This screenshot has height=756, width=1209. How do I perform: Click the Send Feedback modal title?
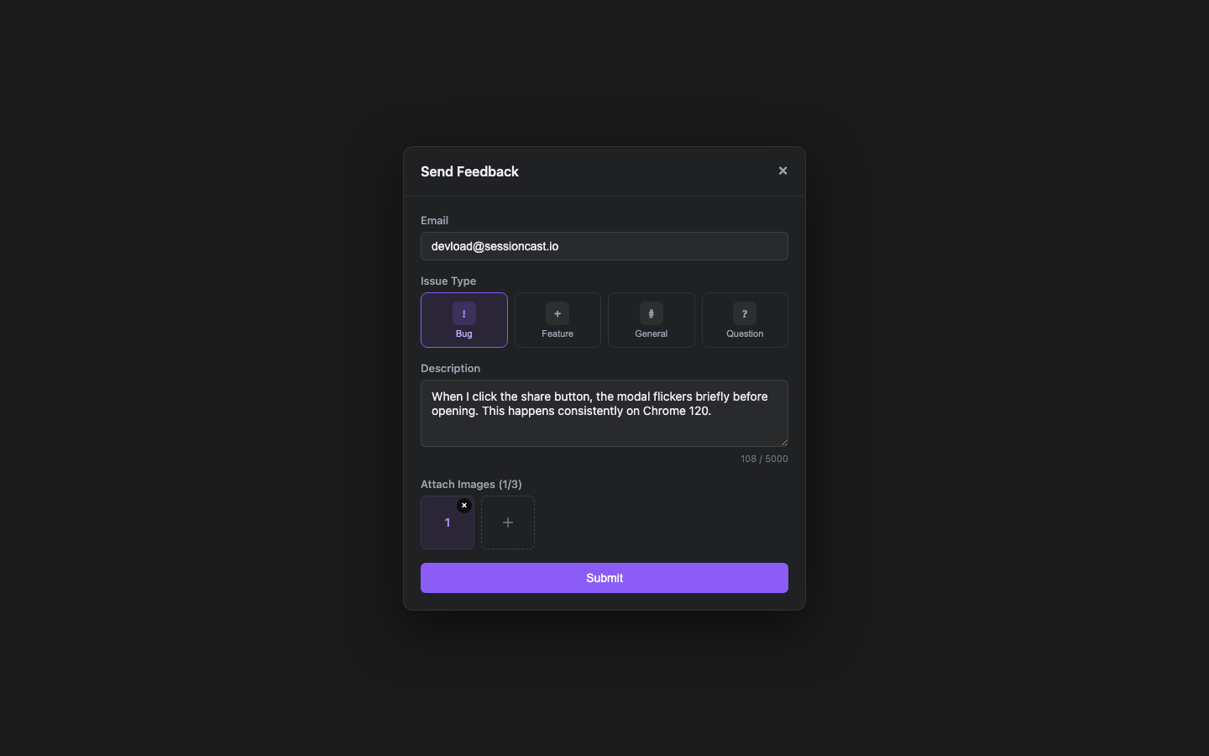(x=469, y=171)
